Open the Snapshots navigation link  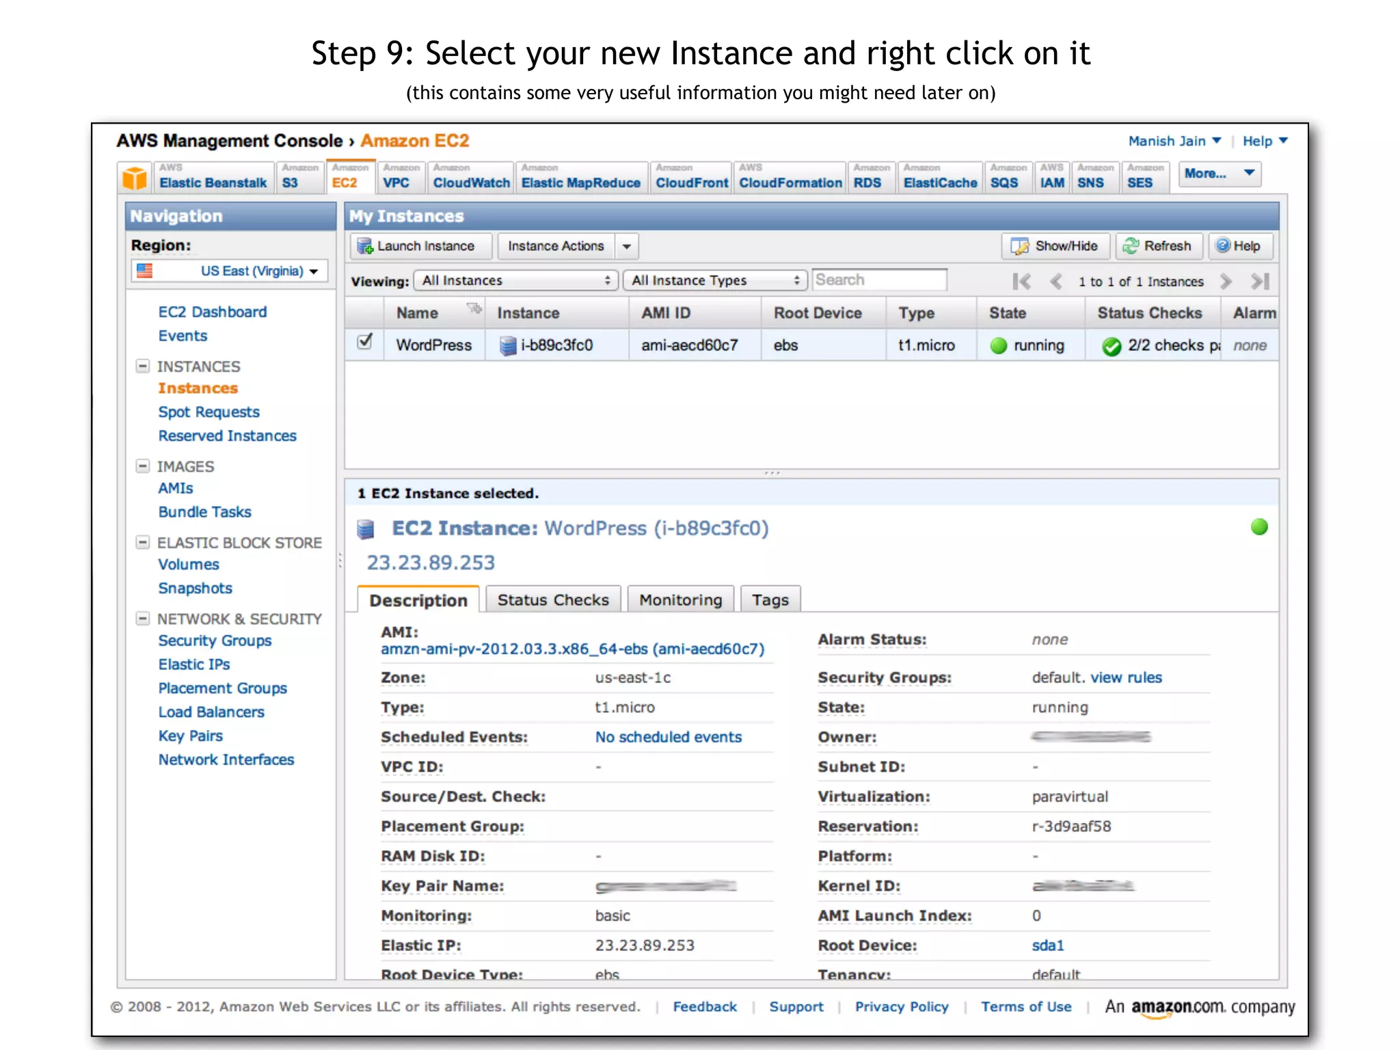[x=195, y=589]
